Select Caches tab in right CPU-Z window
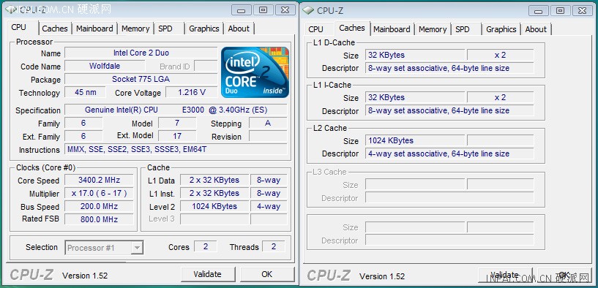This screenshot has height=288, width=598. pyautogui.click(x=352, y=28)
